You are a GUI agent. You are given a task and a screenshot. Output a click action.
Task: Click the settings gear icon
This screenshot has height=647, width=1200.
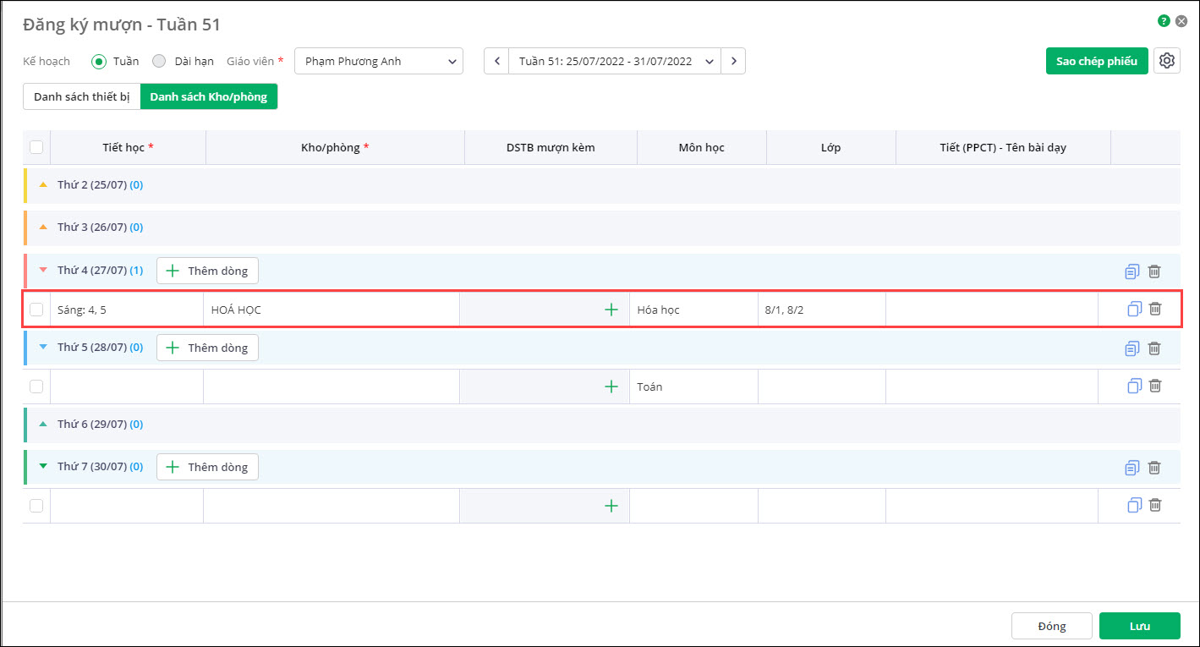(1167, 61)
